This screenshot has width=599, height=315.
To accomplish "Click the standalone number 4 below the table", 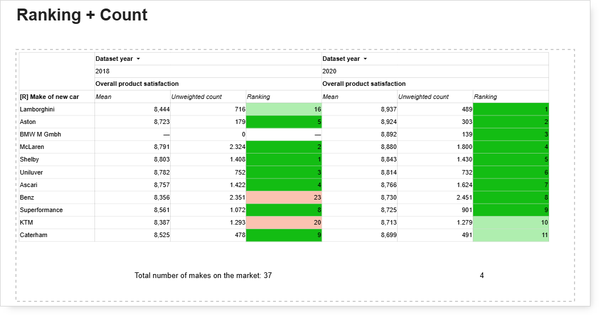I will tap(482, 276).
